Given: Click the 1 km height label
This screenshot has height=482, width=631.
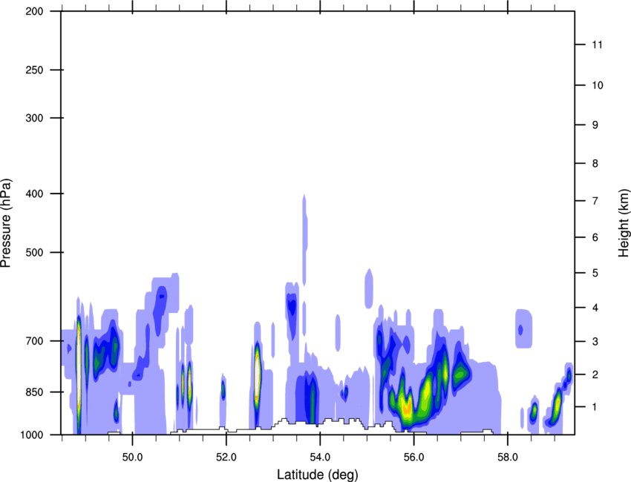Looking at the screenshot, I should pos(595,407).
